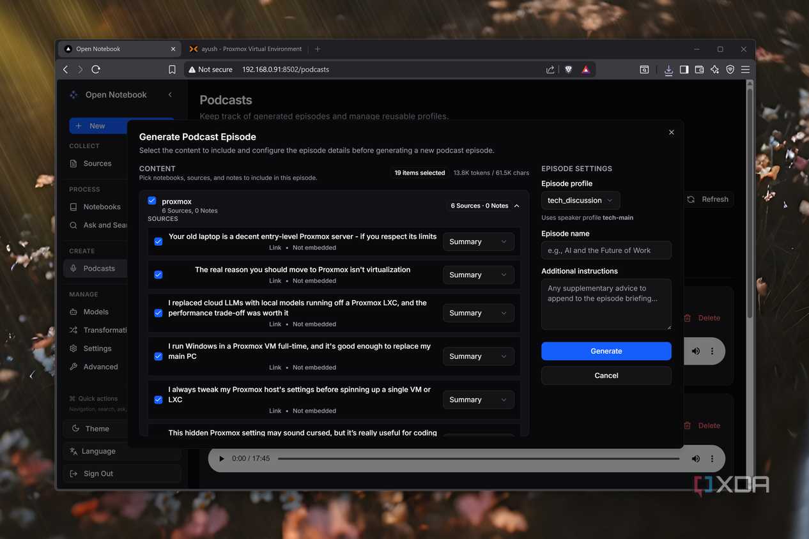Switch to the ayush Proxmox Virtual Environment tab
Viewport: 809px width, 539px height.
click(245, 49)
